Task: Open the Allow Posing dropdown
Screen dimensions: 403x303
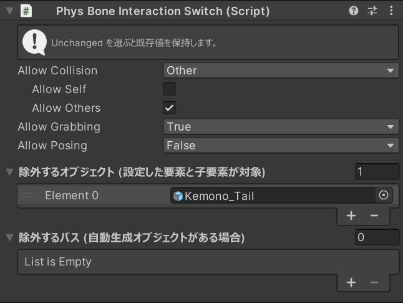Action: (281, 146)
